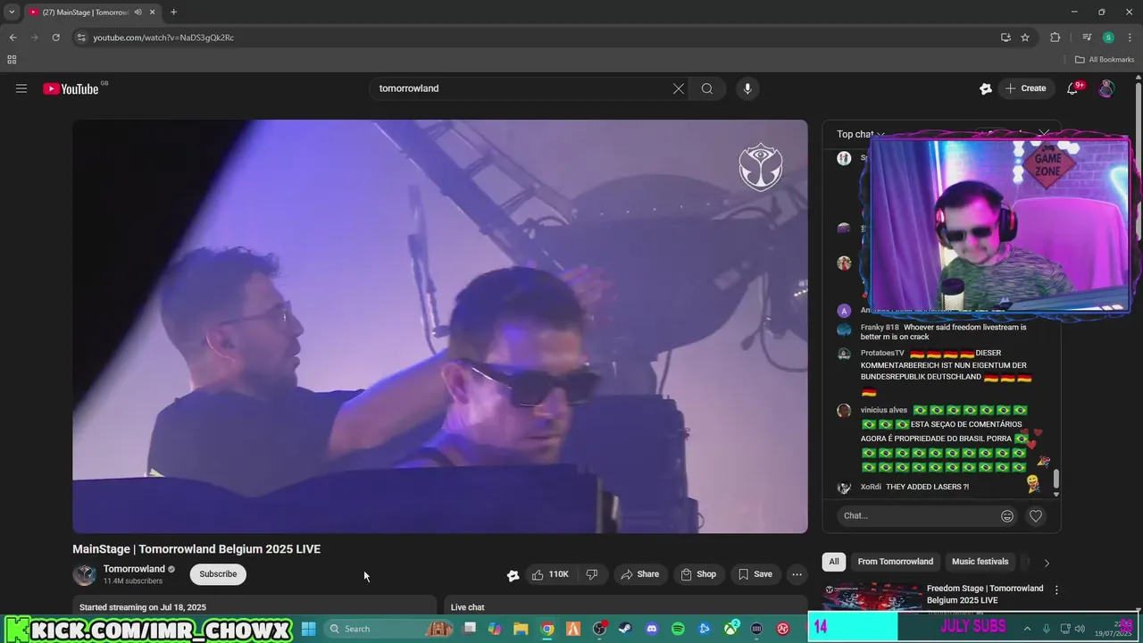The height and width of the screenshot is (643, 1143).
Task: Go back in the browser
Action: pyautogui.click(x=13, y=38)
